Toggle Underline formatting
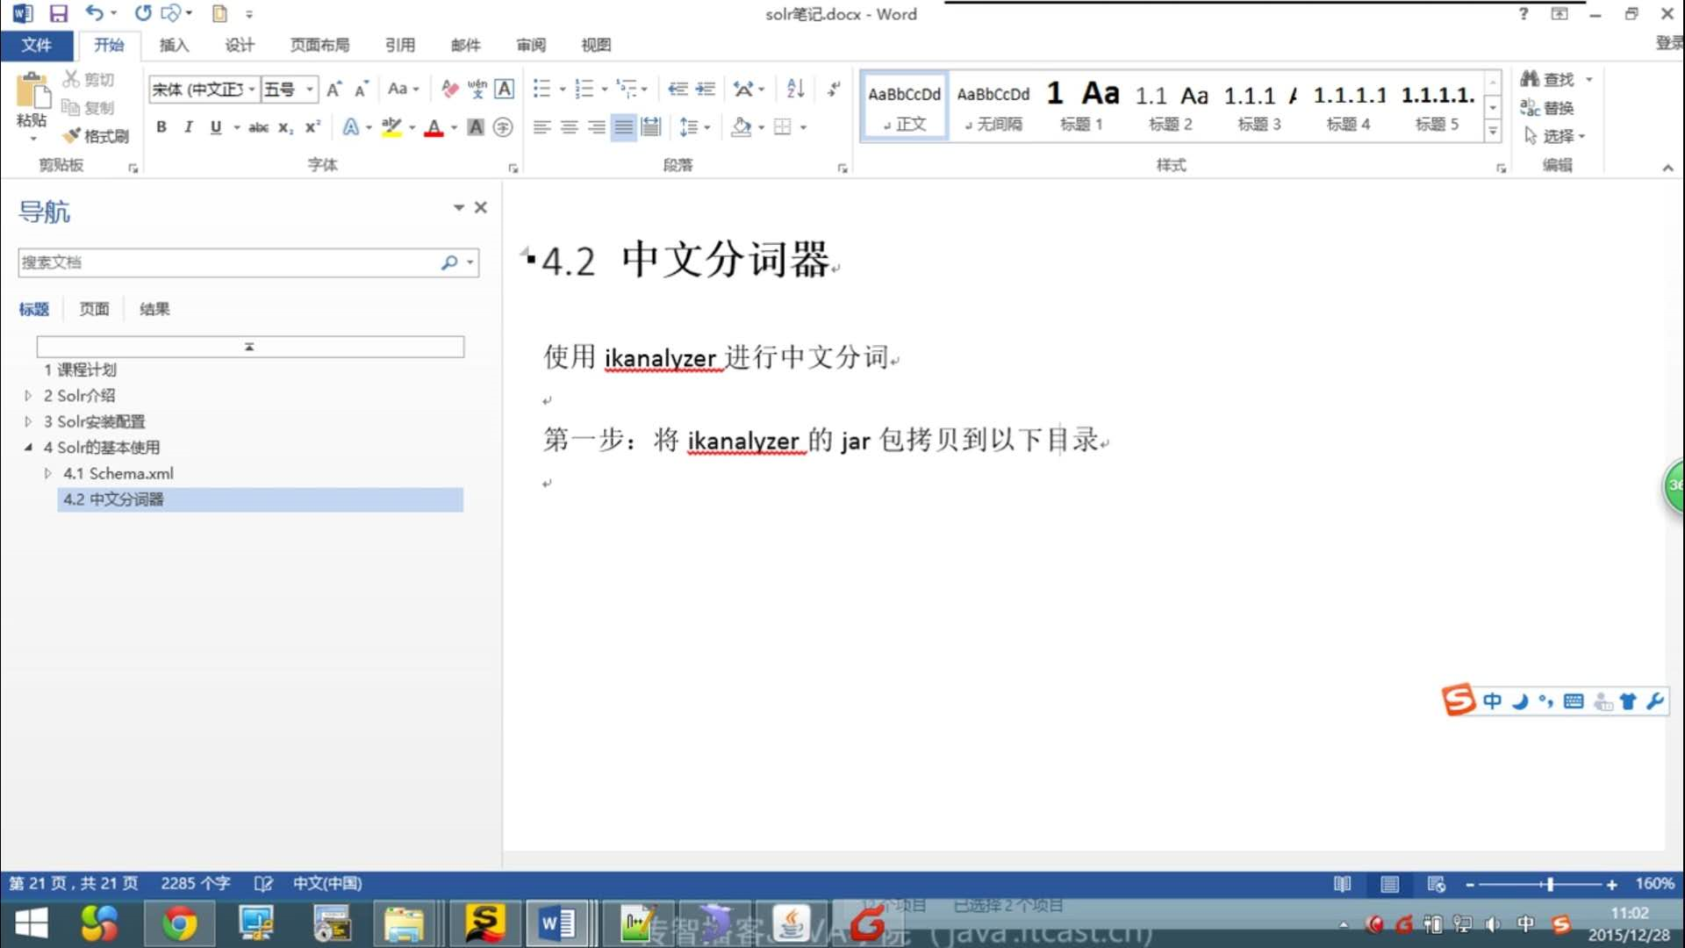This screenshot has height=948, width=1685. point(215,127)
